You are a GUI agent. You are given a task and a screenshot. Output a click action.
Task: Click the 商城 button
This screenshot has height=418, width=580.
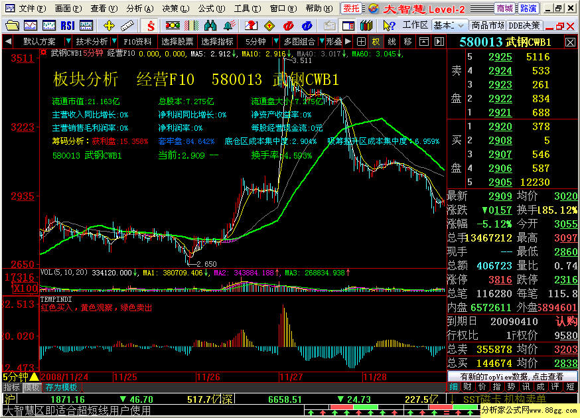click(505, 8)
